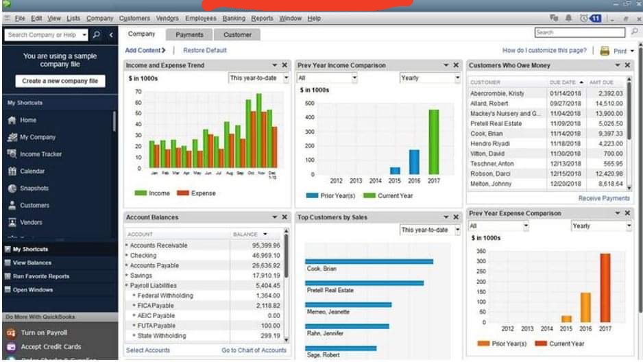Viewport: 643px width, 362px height.
Task: Open the Lists menu
Action: click(x=73, y=19)
